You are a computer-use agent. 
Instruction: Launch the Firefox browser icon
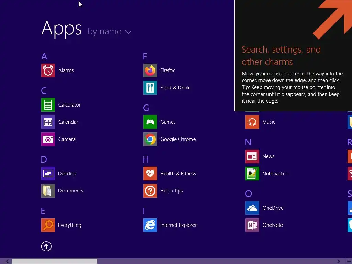(150, 70)
